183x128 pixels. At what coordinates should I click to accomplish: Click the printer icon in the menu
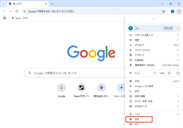(131, 81)
